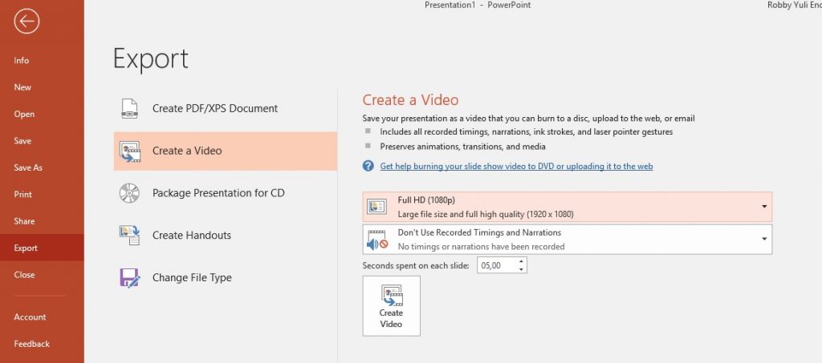Click 'Save your presentation as a video' description
822x363 pixels.
(528, 119)
